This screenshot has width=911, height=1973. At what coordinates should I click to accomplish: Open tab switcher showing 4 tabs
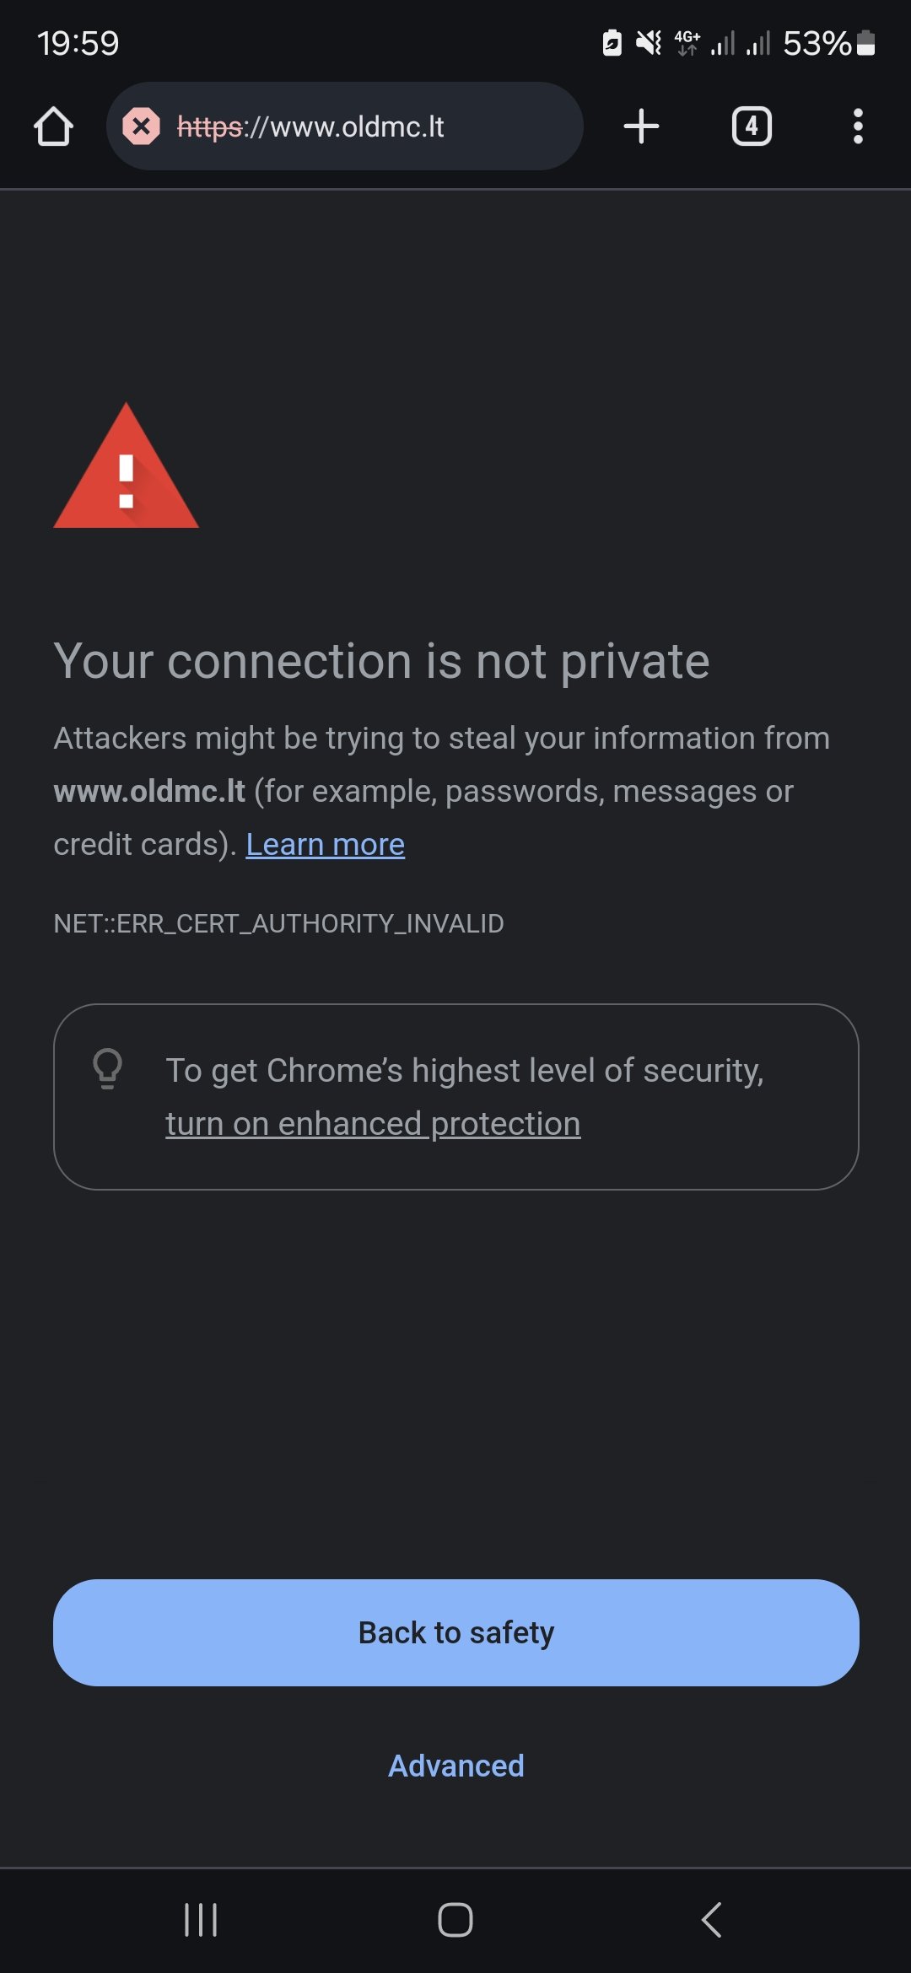[x=752, y=126]
